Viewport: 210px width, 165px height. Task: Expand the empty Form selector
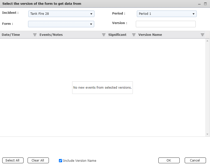click(61, 24)
